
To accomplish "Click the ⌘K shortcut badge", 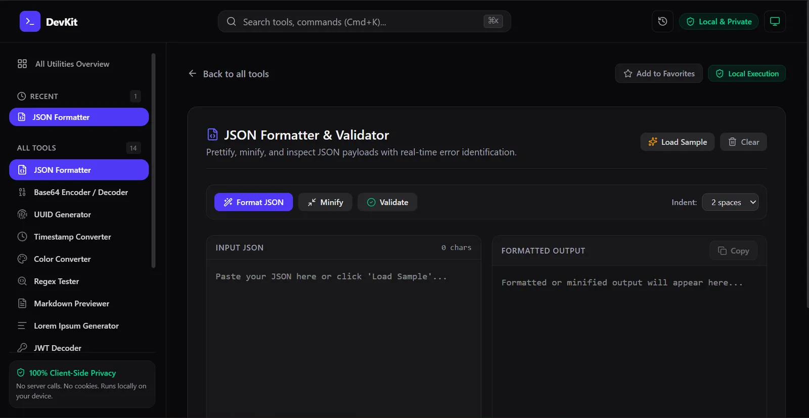I will click(493, 21).
